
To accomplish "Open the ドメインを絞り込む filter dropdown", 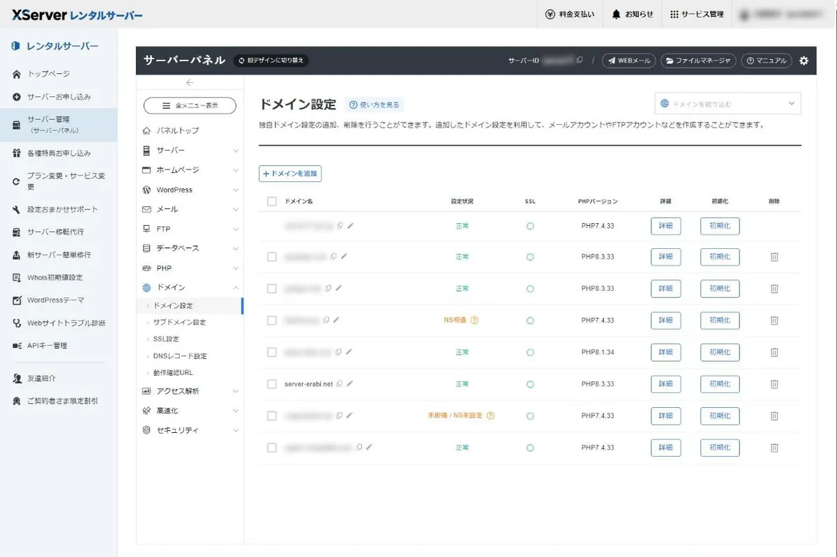I will tap(727, 103).
